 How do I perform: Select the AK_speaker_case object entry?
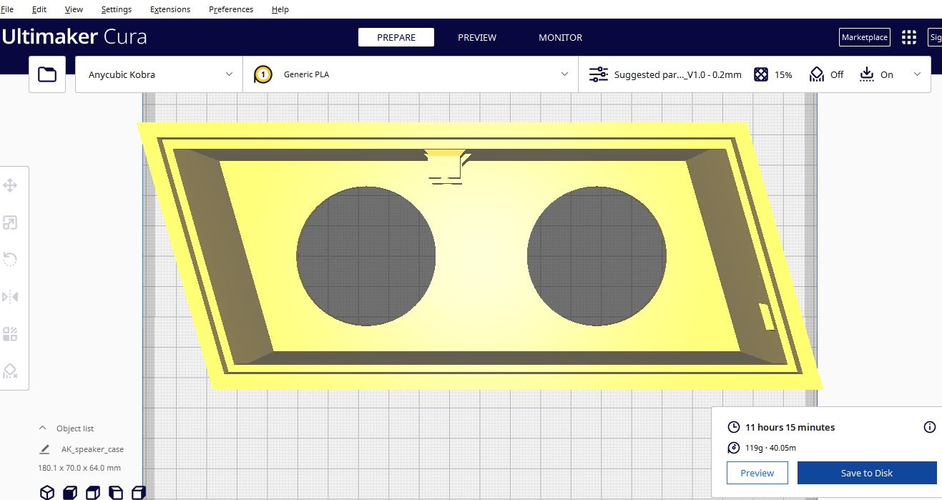click(x=92, y=449)
